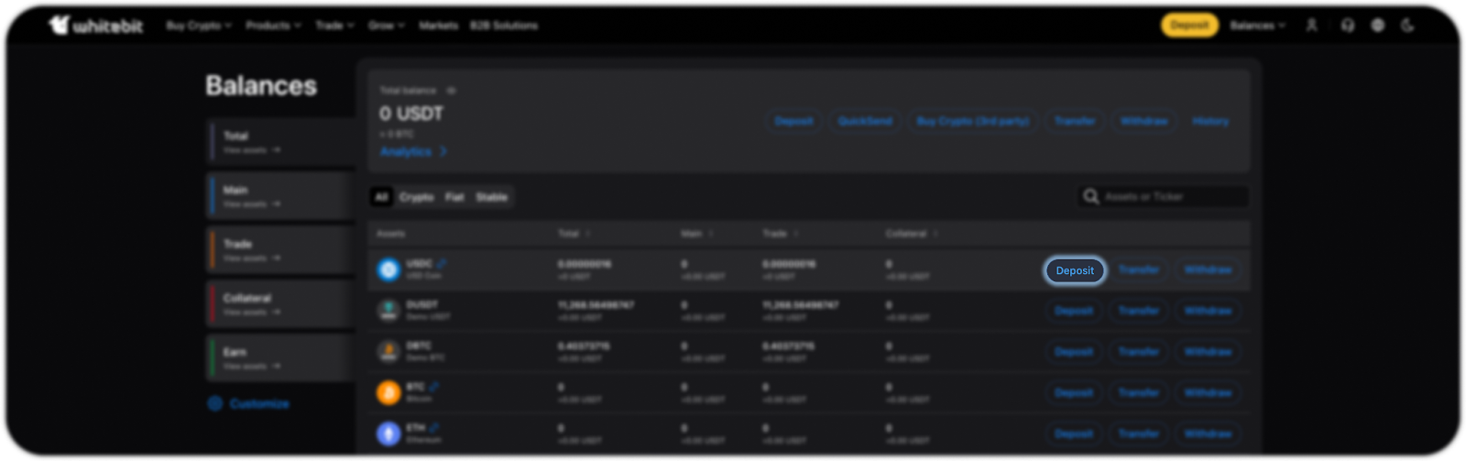Expand the Products dropdown menu
This screenshot has width=1466, height=461.
tap(273, 26)
